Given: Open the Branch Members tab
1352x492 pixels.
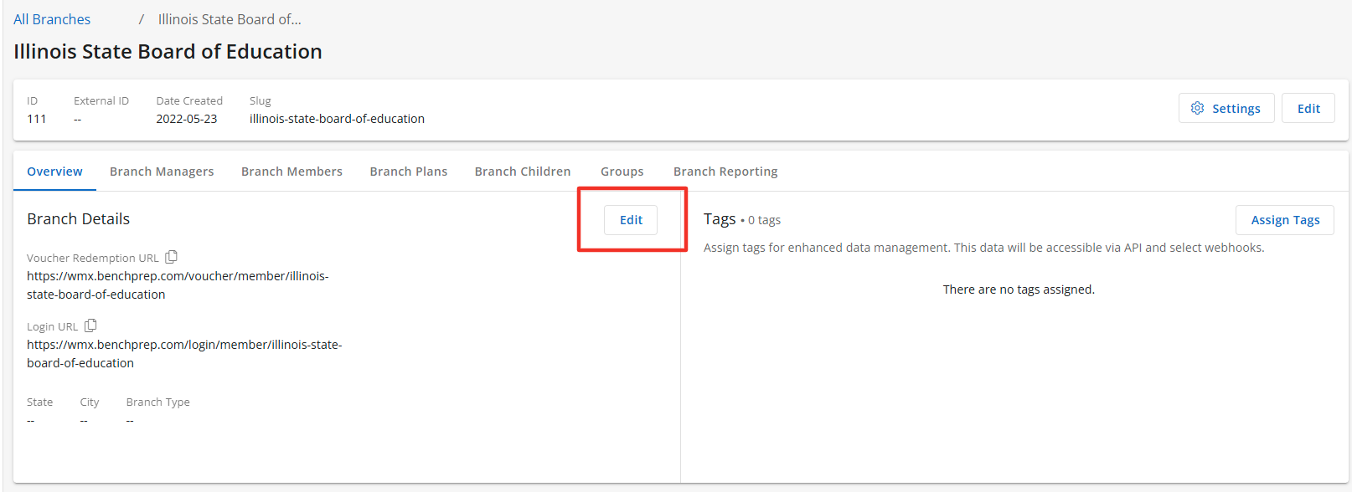Looking at the screenshot, I should (292, 172).
